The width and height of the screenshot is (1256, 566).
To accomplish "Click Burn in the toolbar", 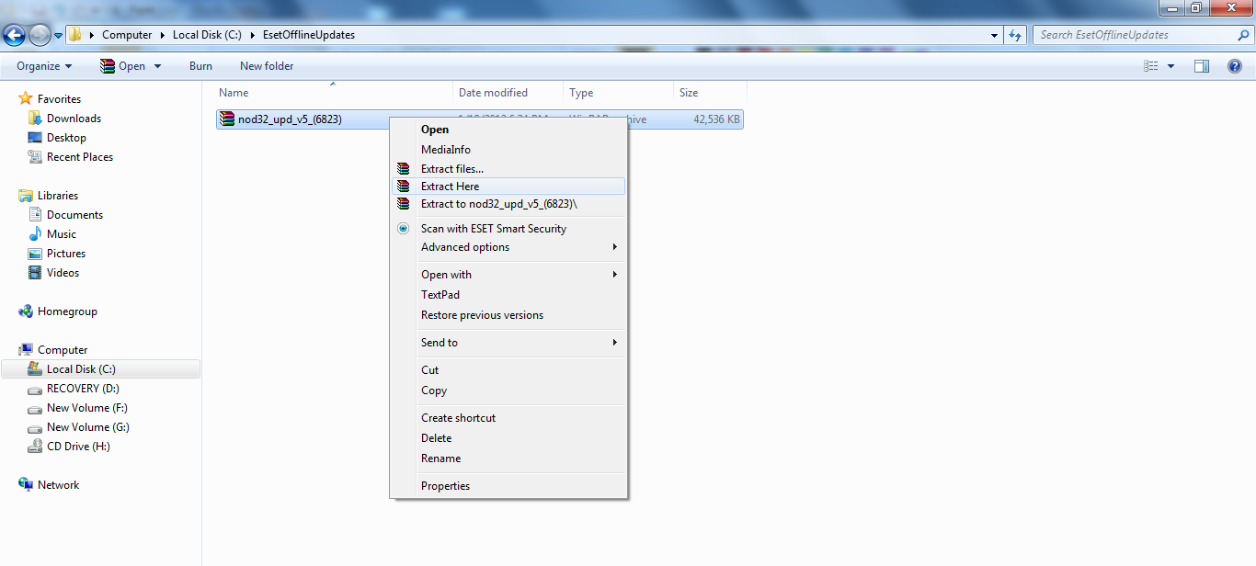I will (x=200, y=66).
